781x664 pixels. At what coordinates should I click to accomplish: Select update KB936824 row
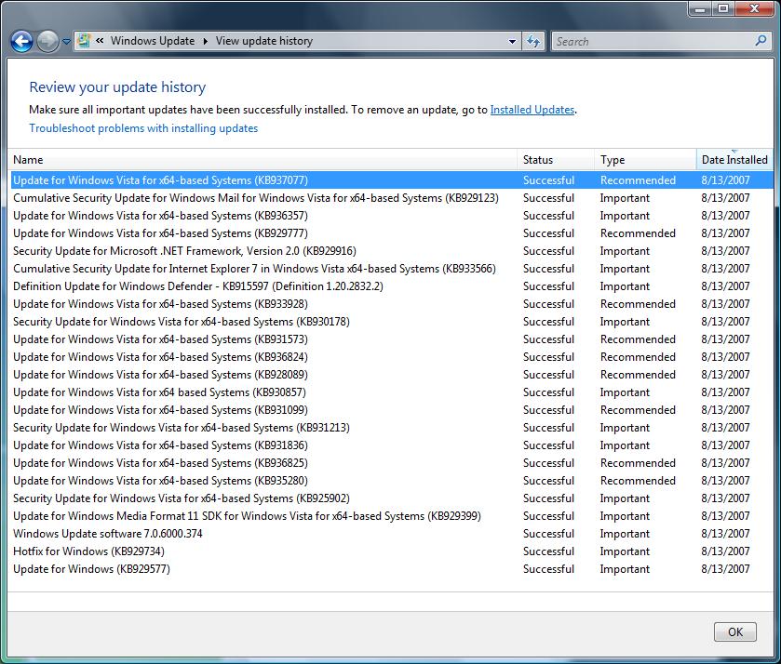(x=392, y=357)
